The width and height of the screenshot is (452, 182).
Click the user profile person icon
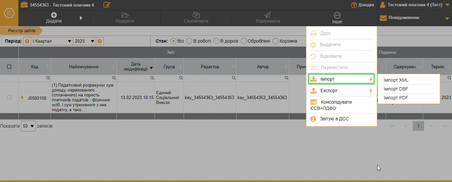point(382,5)
